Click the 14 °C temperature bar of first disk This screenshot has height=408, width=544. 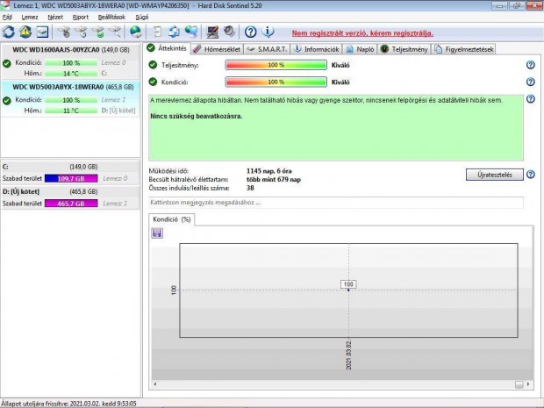click(71, 74)
